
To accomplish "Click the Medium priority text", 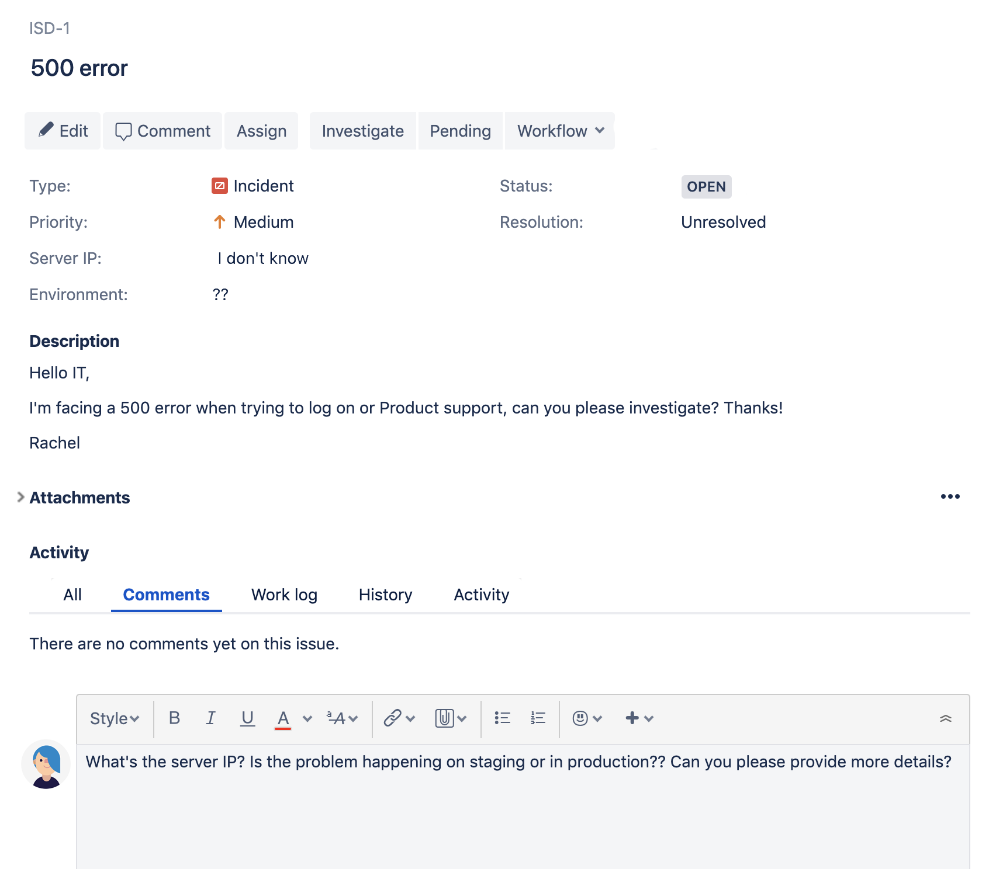I will [x=264, y=222].
